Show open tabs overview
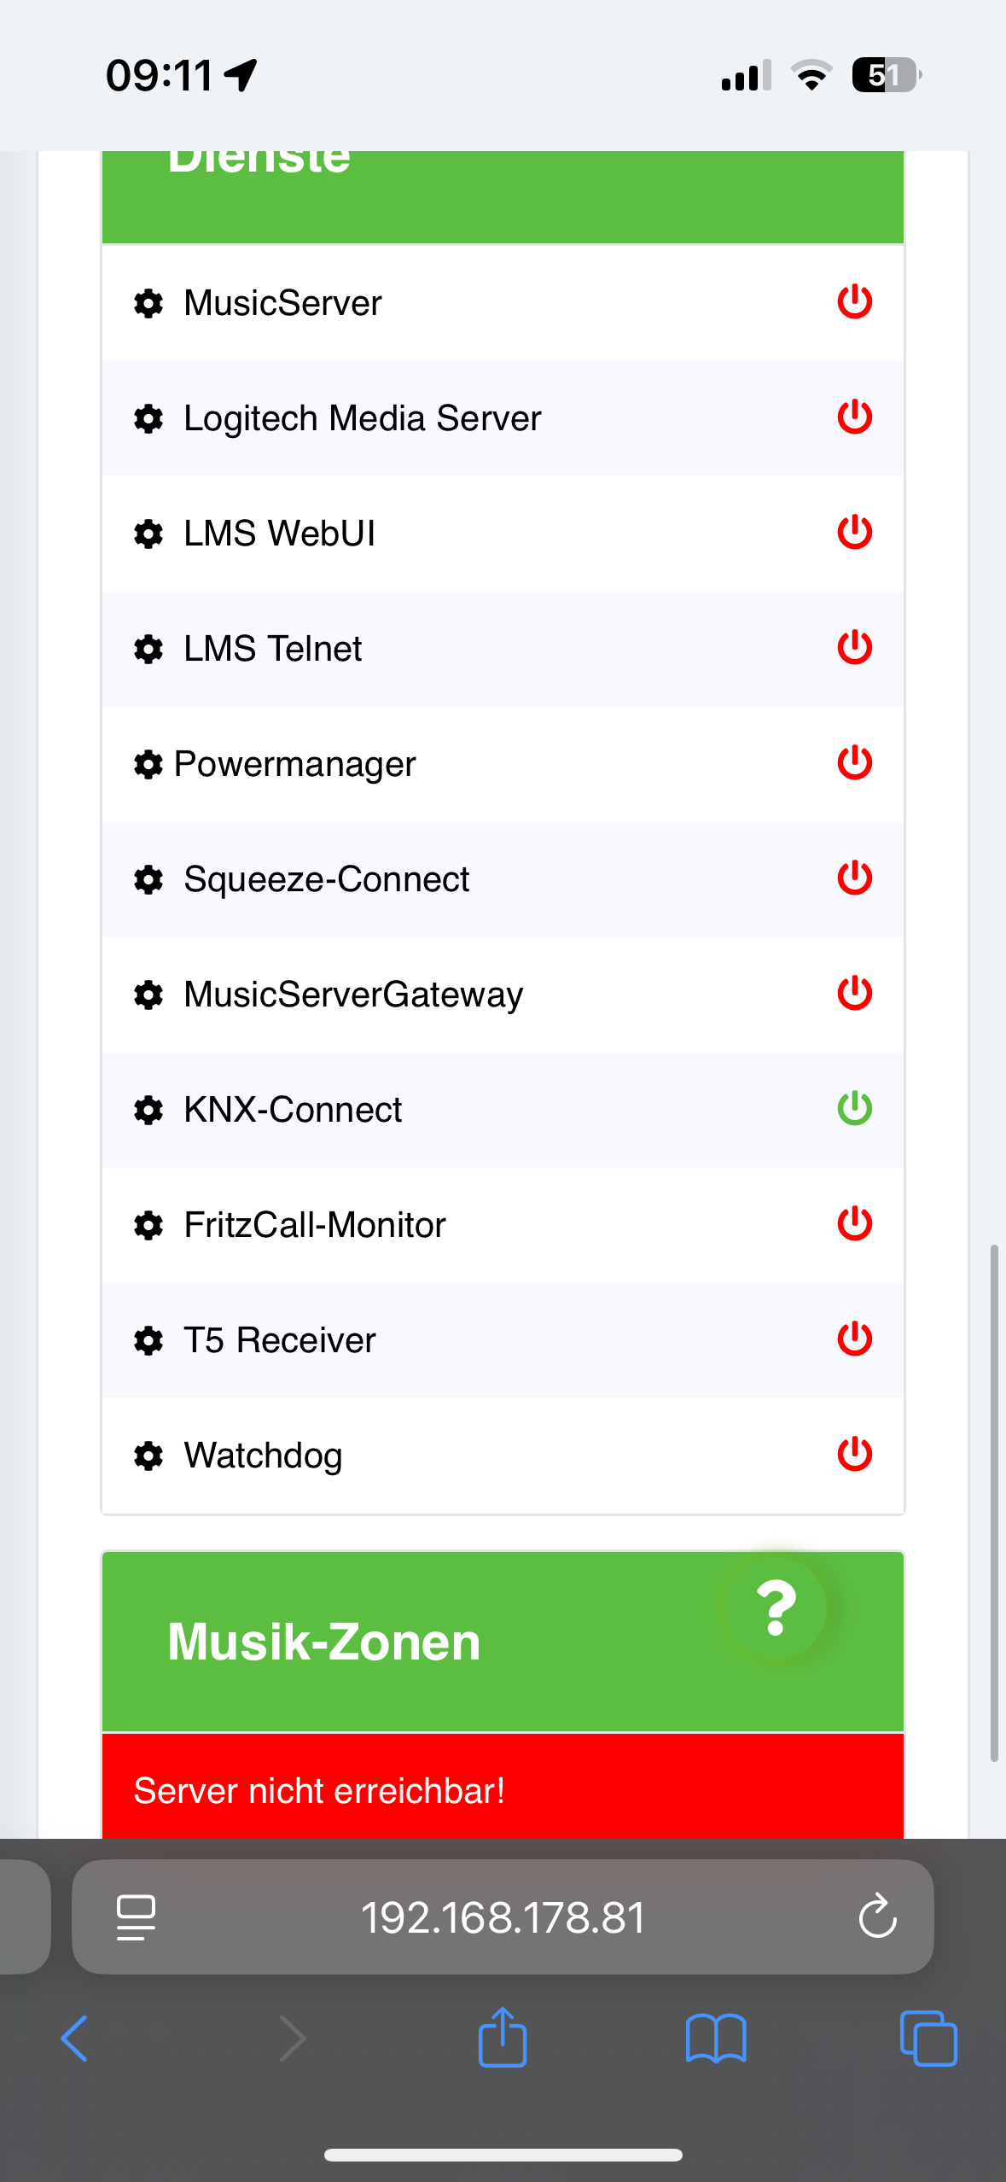The image size is (1006, 2182). pyautogui.click(x=928, y=2039)
